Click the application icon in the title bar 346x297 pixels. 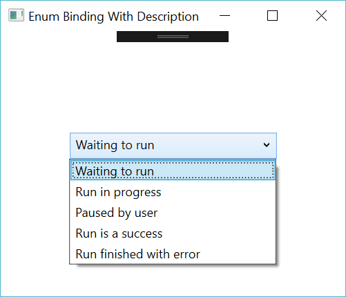click(x=16, y=15)
